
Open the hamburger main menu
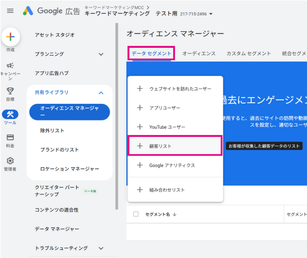[x=10, y=11]
